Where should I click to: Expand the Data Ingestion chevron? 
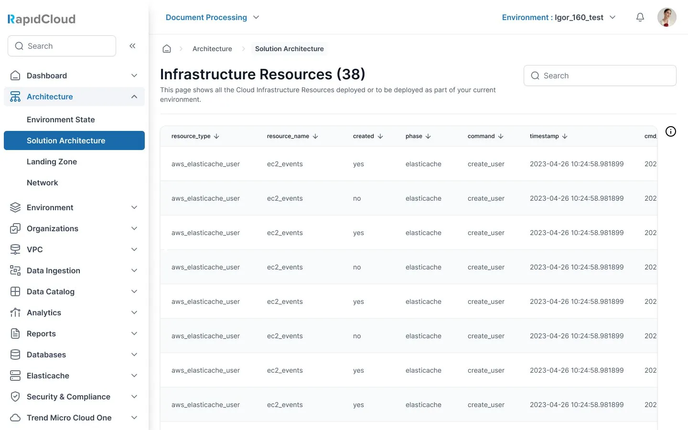(134, 270)
